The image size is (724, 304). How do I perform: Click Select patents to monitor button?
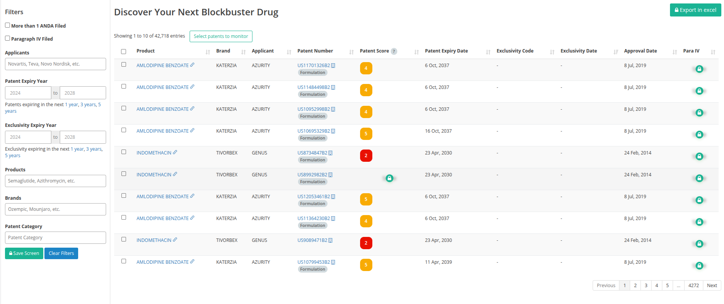pos(221,36)
